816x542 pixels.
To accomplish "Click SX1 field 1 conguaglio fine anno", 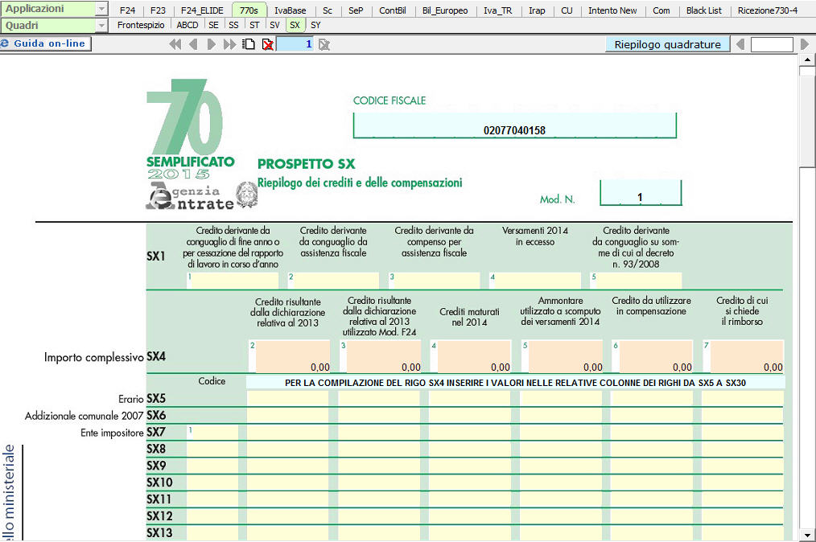I will 233,281.
